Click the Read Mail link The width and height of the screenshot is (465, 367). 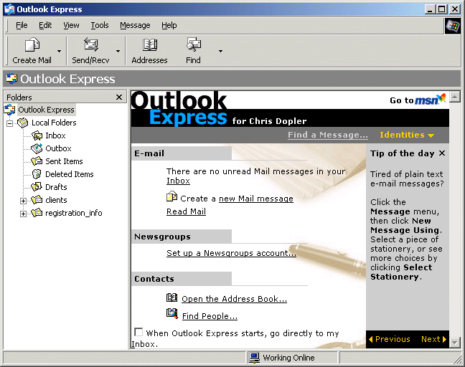[187, 211]
